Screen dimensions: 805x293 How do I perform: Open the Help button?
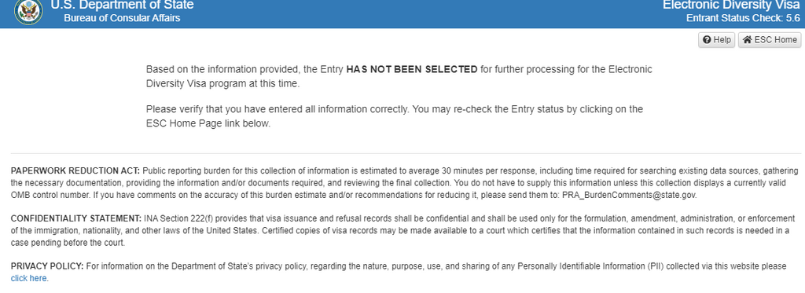point(717,40)
